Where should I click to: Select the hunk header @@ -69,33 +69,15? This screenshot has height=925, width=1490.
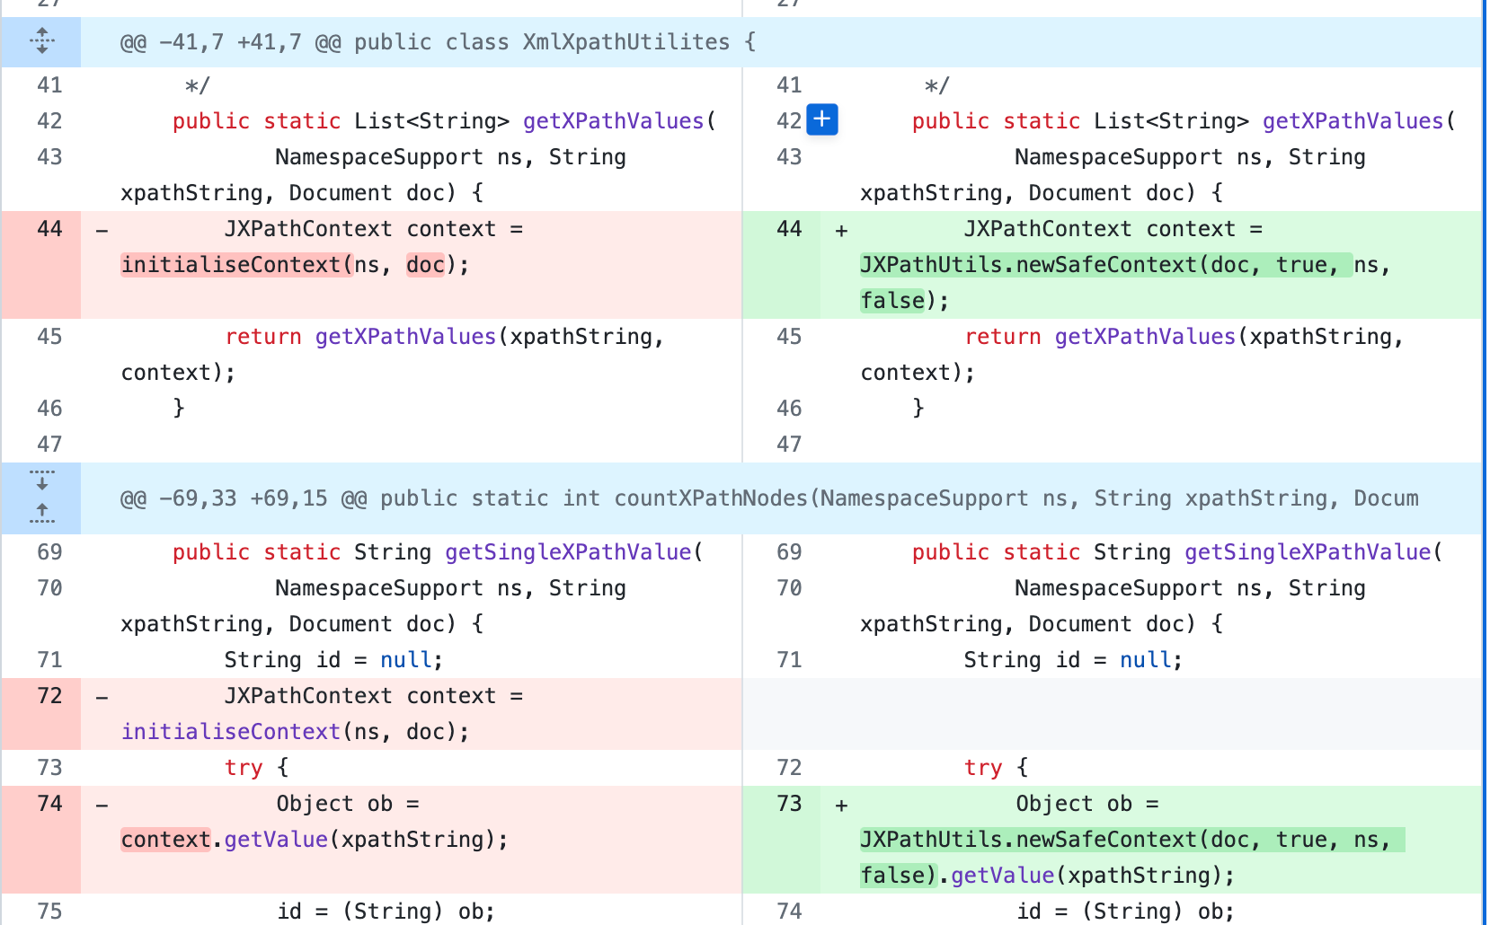[x=769, y=498]
